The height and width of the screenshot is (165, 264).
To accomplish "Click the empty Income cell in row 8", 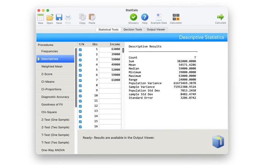I will [x=110, y=85].
